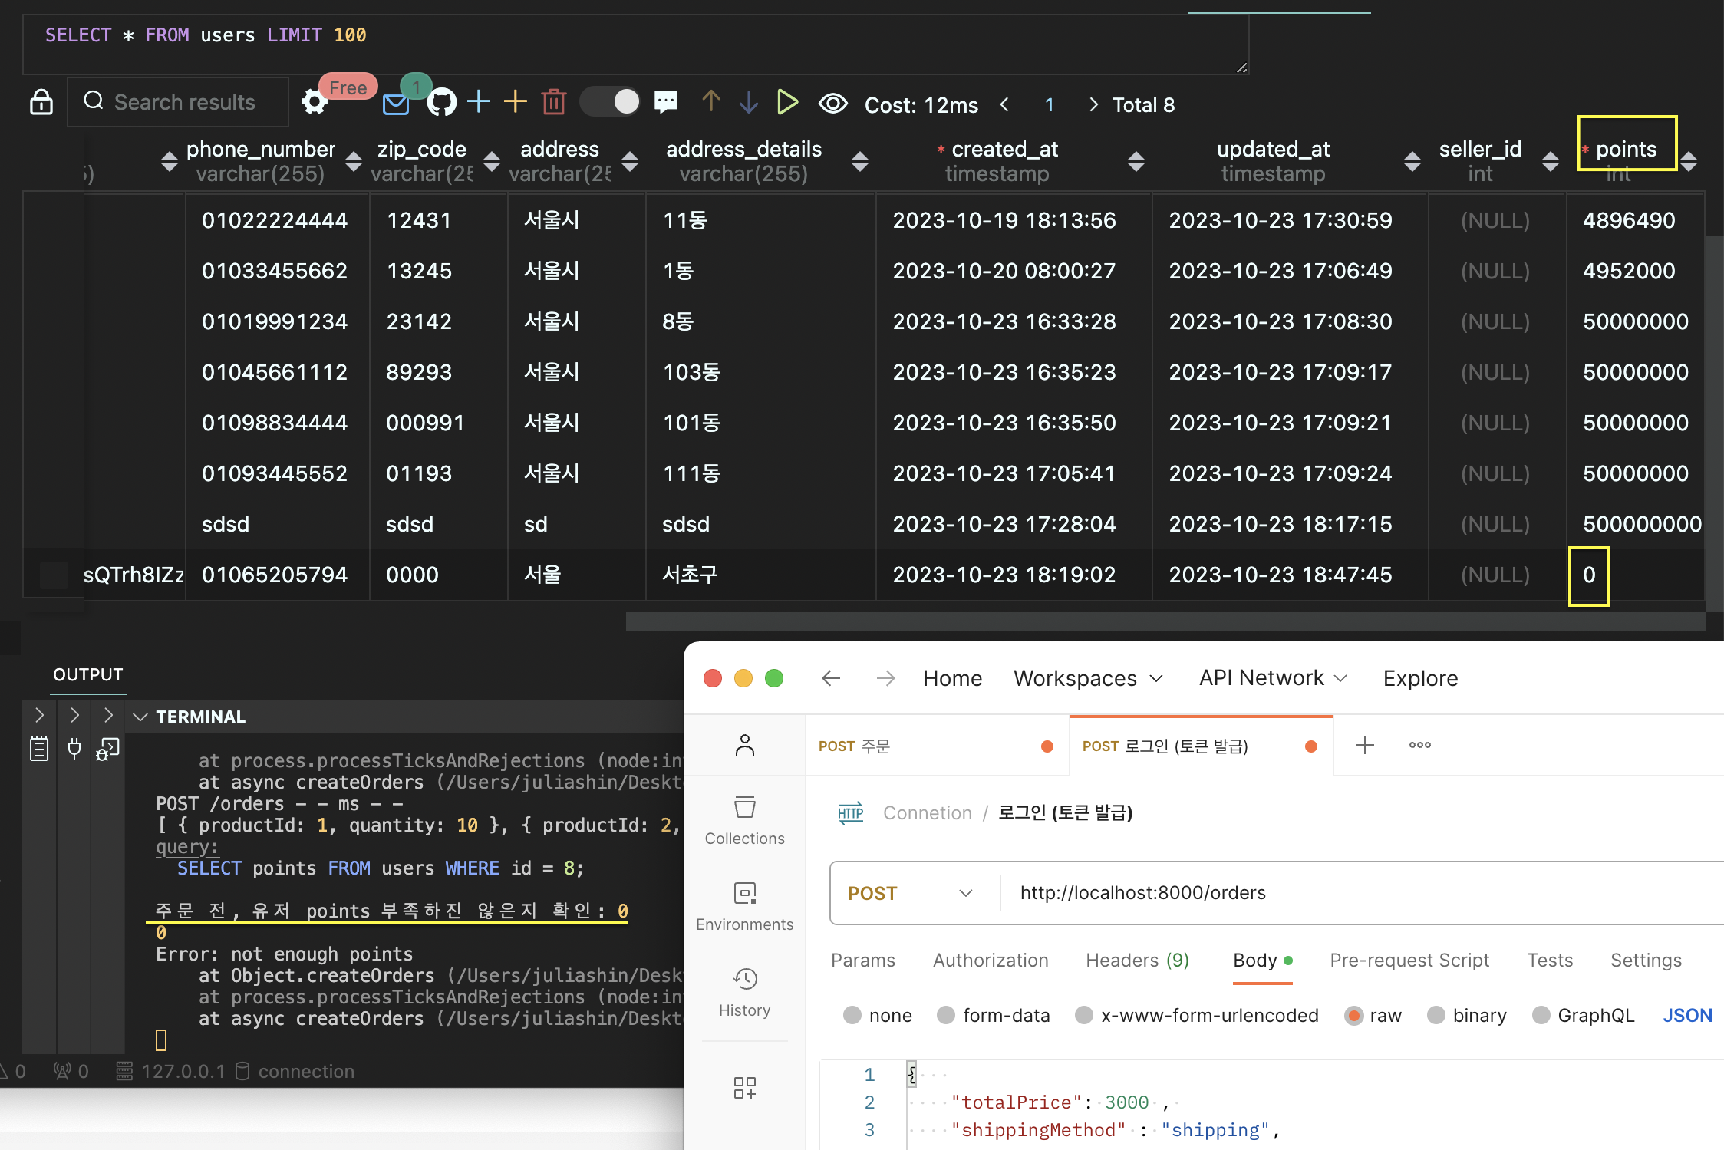The width and height of the screenshot is (1724, 1150).
Task: Select the form-data body radio
Action: 946,1015
